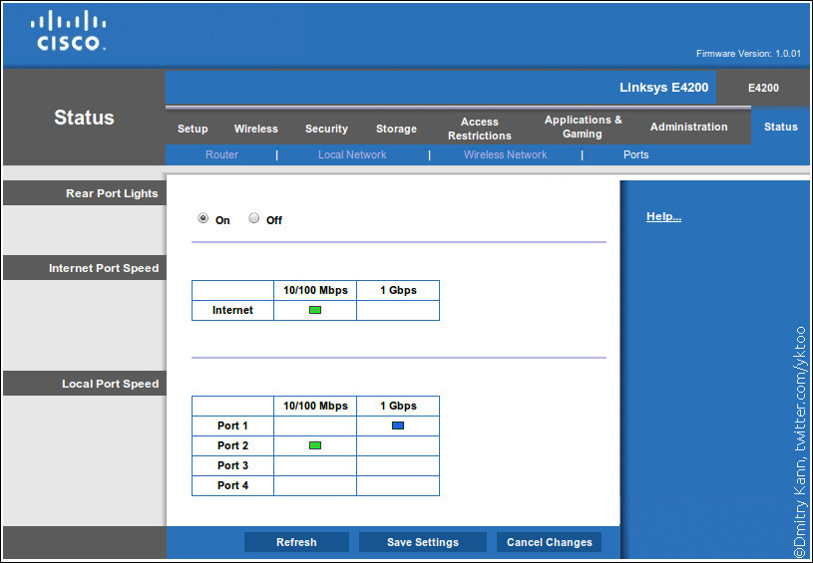Click the Firmware Version: 1.0.01 text
The height and width of the screenshot is (563, 813).
coord(748,54)
